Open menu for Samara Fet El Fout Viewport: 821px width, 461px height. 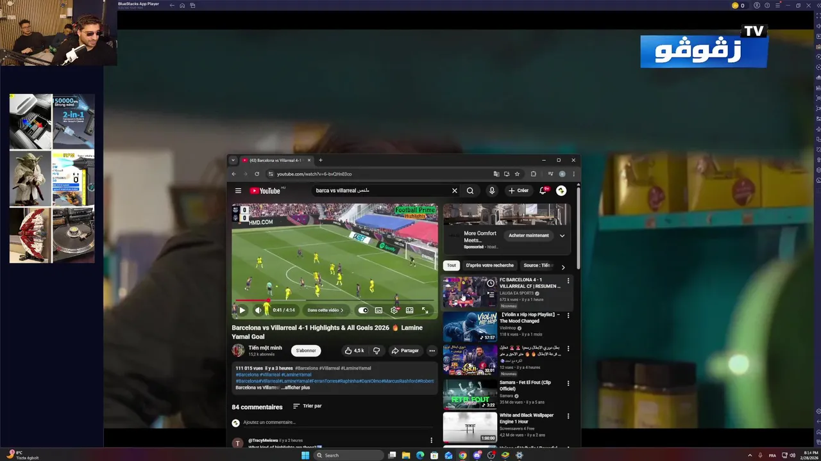568,384
